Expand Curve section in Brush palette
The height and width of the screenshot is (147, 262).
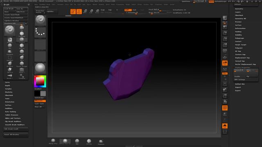[x=7, y=82]
